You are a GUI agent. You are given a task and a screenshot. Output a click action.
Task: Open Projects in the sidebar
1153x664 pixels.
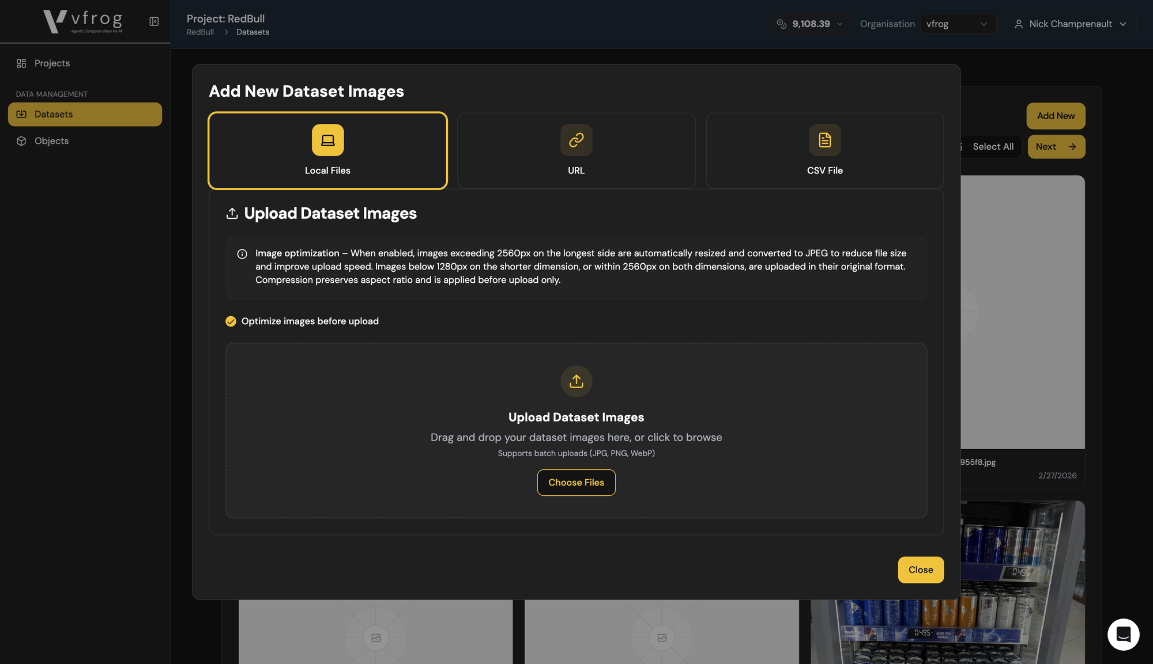[52, 63]
